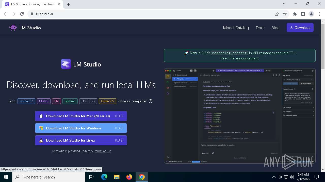
Task: Open the Model Catalog page
Action: [236, 28]
